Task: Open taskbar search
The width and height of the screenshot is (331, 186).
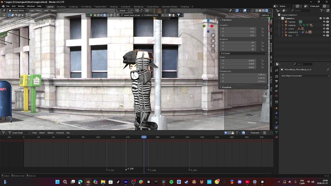Action: click(x=65, y=182)
